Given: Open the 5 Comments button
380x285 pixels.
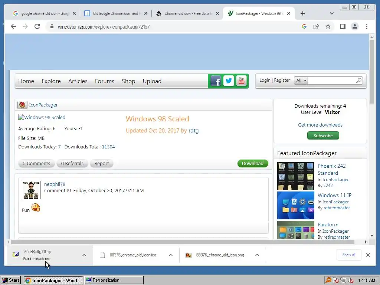Looking at the screenshot, I should 36,164.
